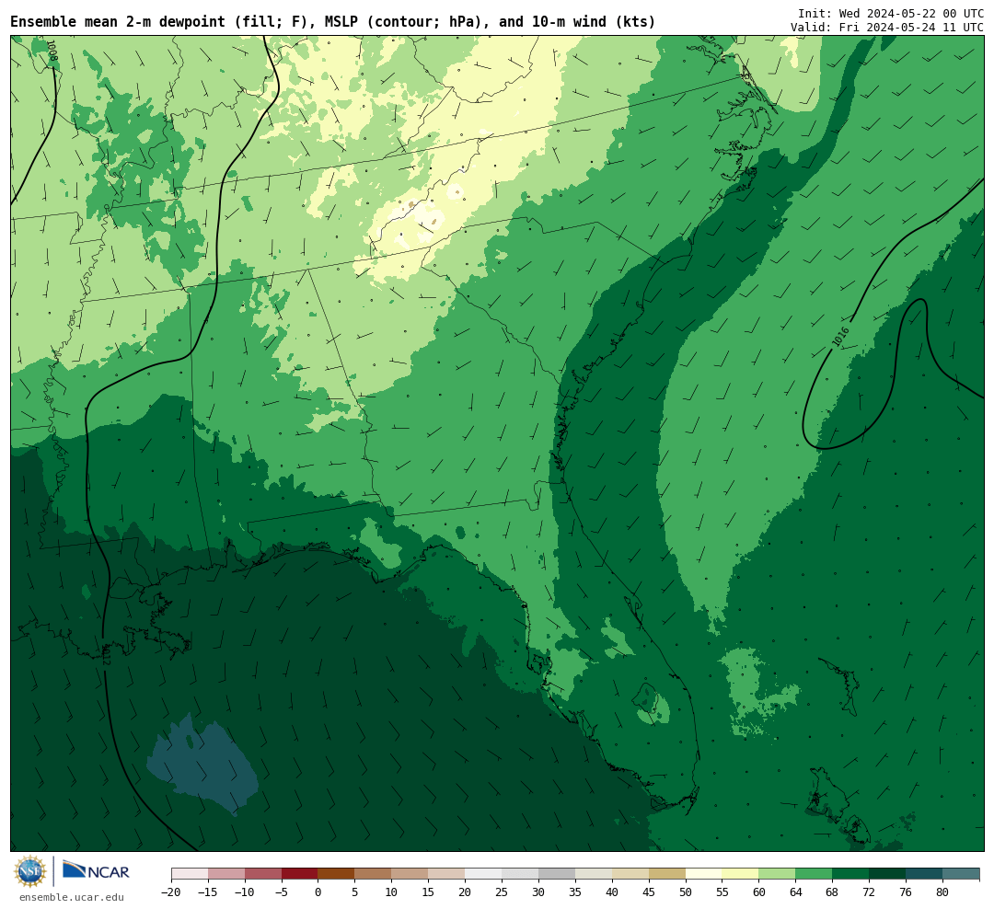Pick the light green swatch between 60 and 64
This screenshot has height=909, width=994.
(x=777, y=873)
